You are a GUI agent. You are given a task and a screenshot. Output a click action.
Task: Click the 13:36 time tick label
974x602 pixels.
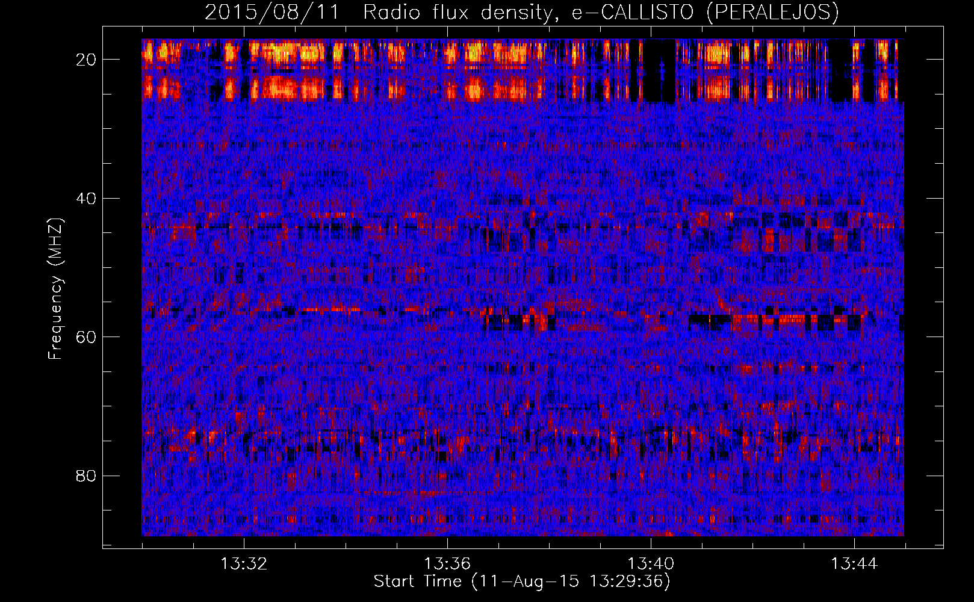pos(447,564)
